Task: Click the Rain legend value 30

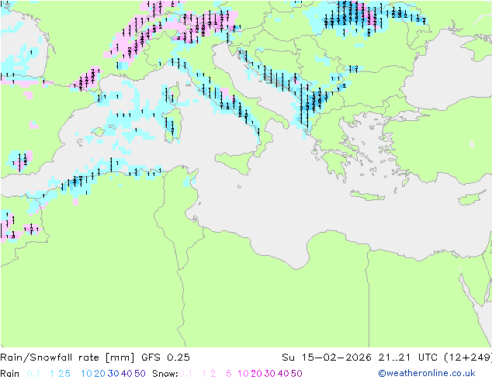Action: click(113, 374)
